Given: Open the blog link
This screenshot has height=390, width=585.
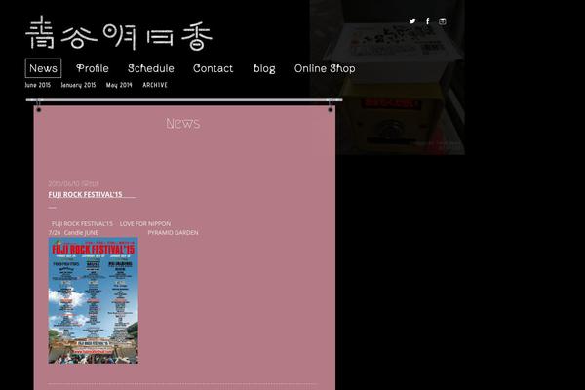Looking at the screenshot, I should pos(264,68).
